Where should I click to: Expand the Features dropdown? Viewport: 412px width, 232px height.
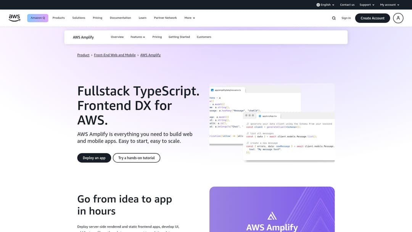point(138,37)
